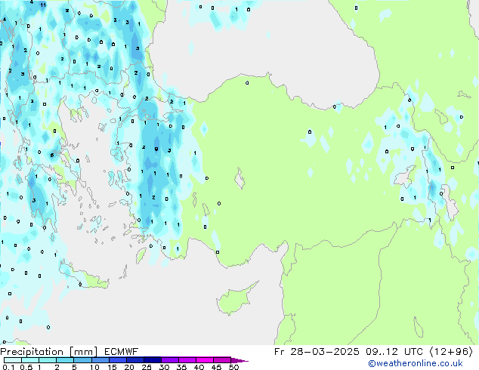This screenshot has height=370, width=479.
Task: Click the purple arrow tip beyond 50 mm
Action: (239, 360)
